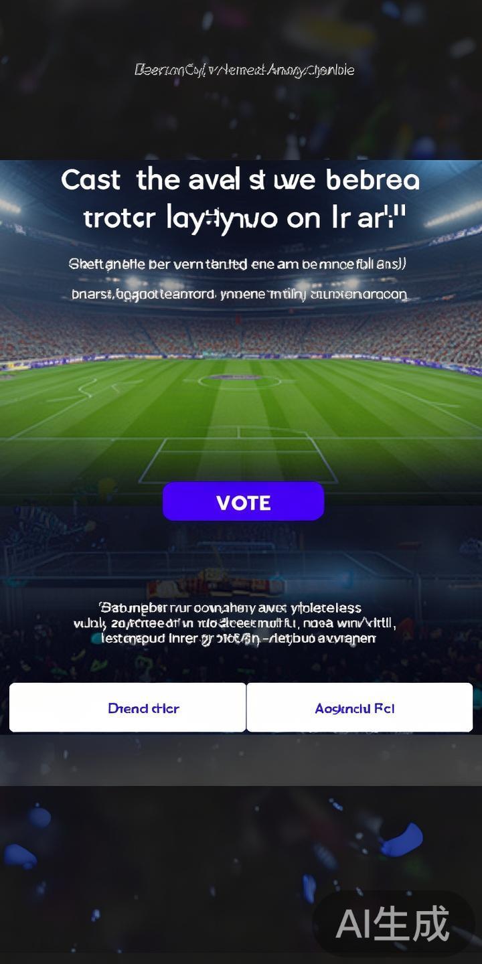
Task: Click the center circle on the pitch
Action: tap(239, 380)
